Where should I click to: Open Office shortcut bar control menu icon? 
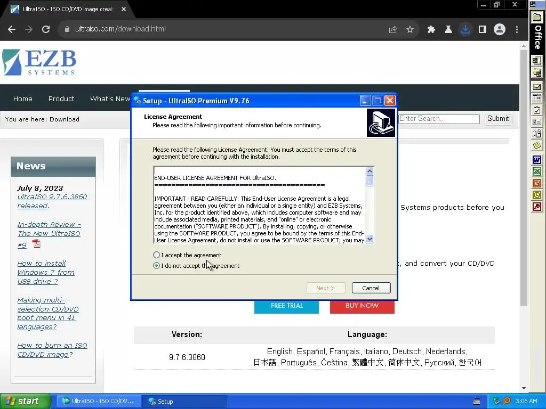[x=533, y=4]
